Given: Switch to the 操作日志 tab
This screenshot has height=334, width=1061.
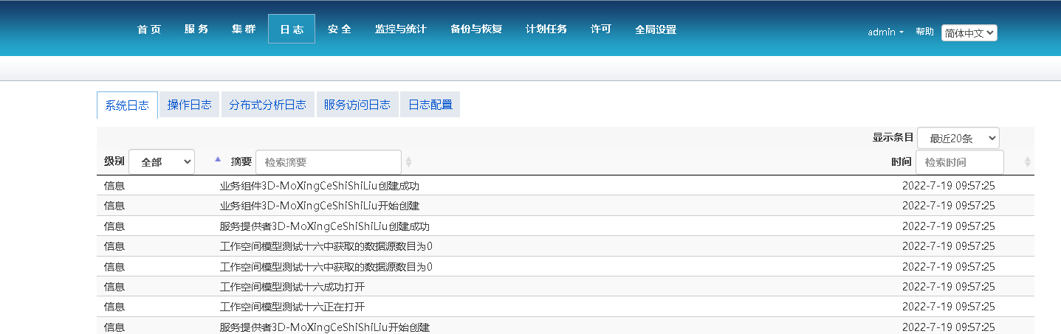Looking at the screenshot, I should pyautogui.click(x=189, y=105).
